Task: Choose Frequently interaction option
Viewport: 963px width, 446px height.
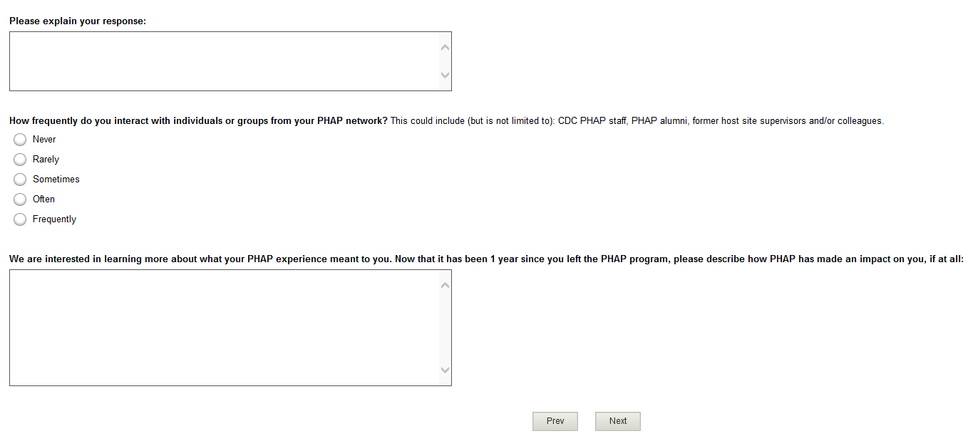Action: 20,219
